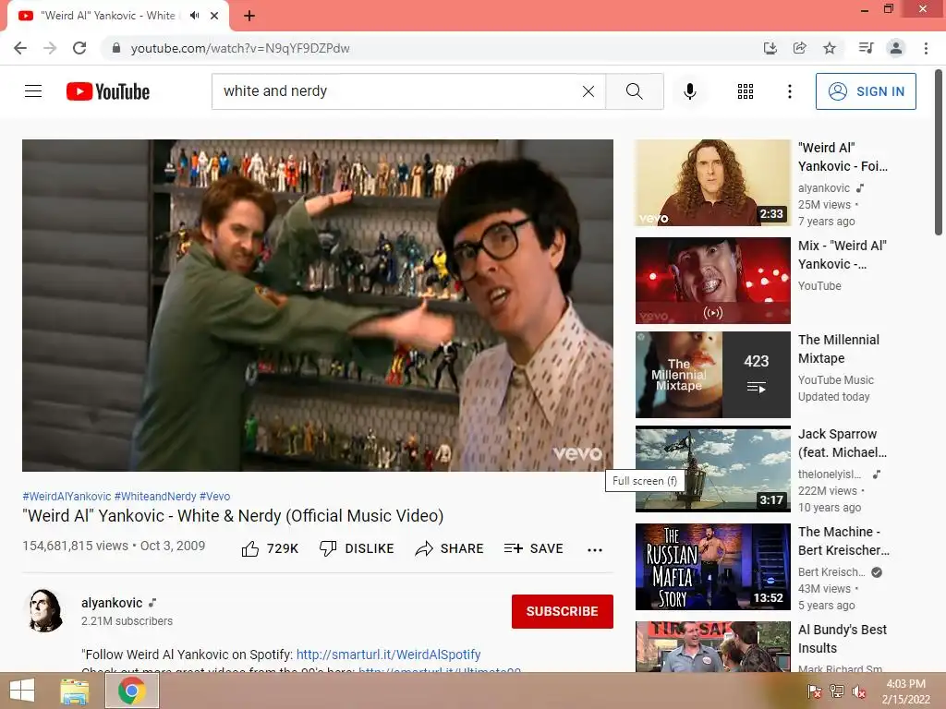The width and height of the screenshot is (946, 709).
Task: Click the SIGN IN button
Action: 866,91
